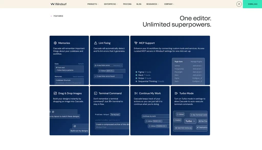Screen dimensions: 262x150
Task: Click the Lint Fixing warning triangle icon
Action: pyautogui.click(x=96, y=43)
